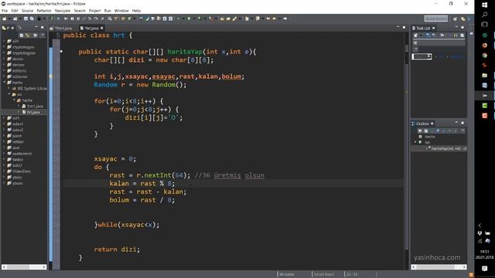This screenshot has width=495, height=278.
Task: Click the while(xsayac<x) line
Action: [x=127, y=225]
